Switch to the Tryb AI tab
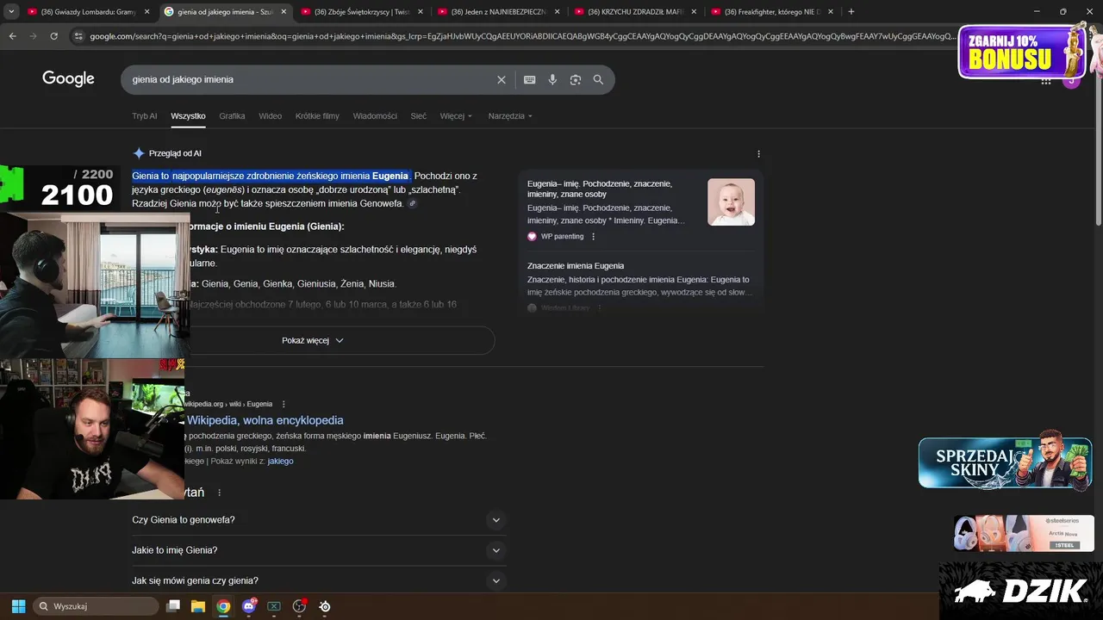The width and height of the screenshot is (1103, 620). click(x=144, y=115)
